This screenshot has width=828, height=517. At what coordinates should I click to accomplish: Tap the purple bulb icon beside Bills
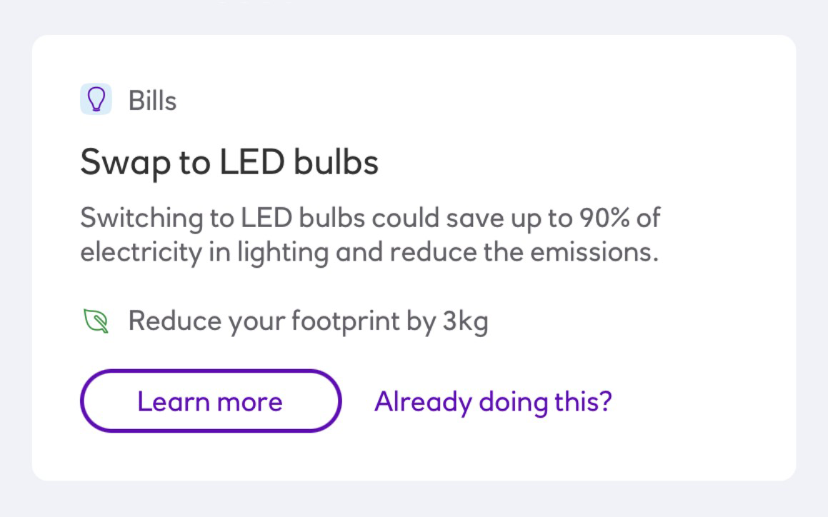coord(96,99)
